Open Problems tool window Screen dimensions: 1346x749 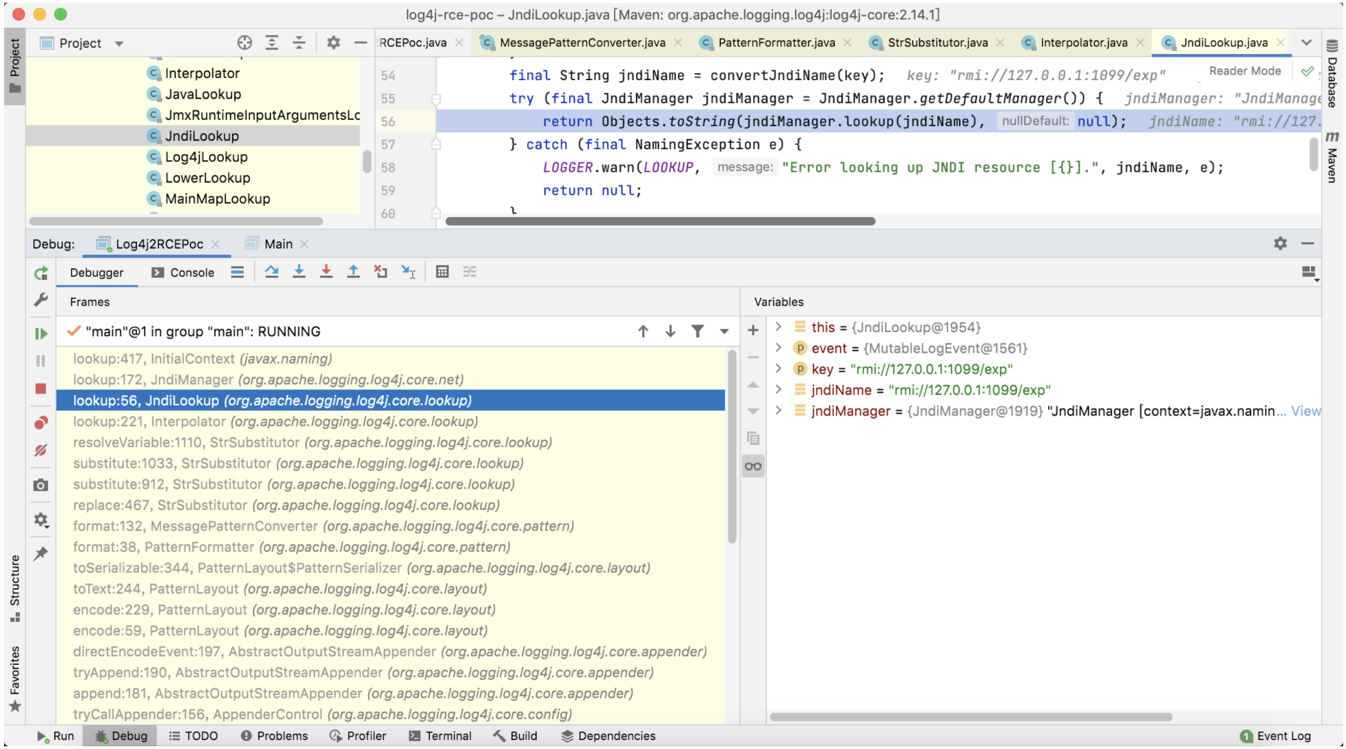[x=274, y=736]
